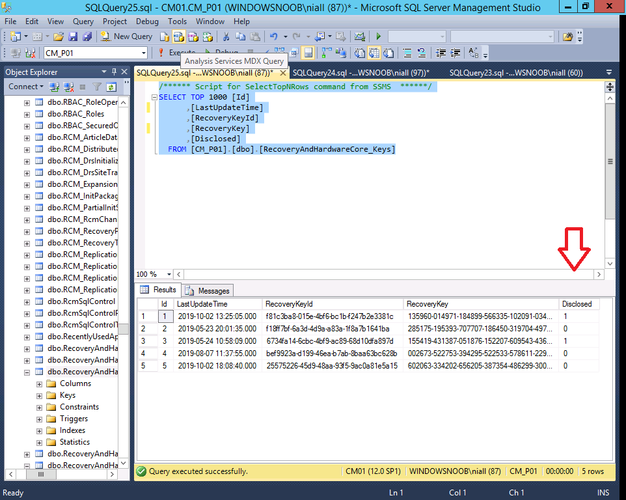
Task: Expand the Keys folder node
Action: 39,396
